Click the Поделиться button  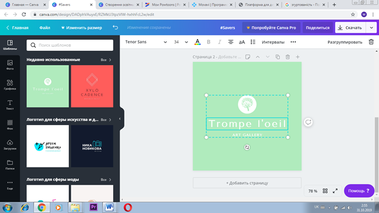coord(318,28)
